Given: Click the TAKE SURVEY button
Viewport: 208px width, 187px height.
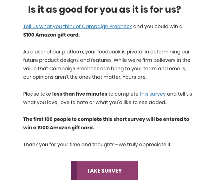Looking at the screenshot, I should (x=104, y=171).
